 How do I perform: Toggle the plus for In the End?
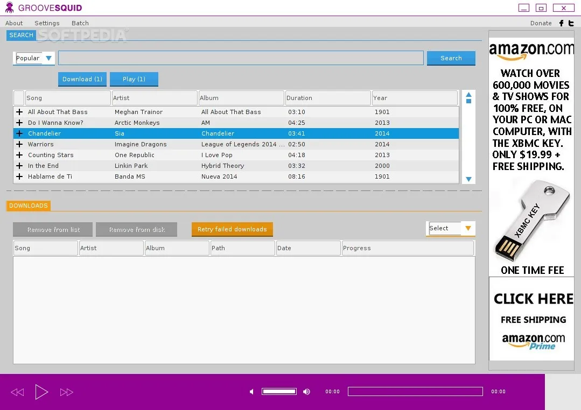point(19,166)
